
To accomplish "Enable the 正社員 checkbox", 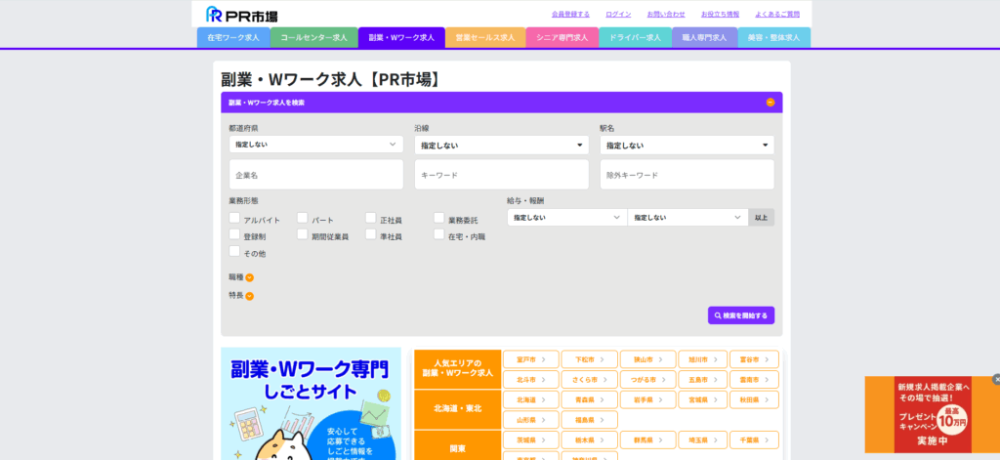I will pyautogui.click(x=371, y=219).
